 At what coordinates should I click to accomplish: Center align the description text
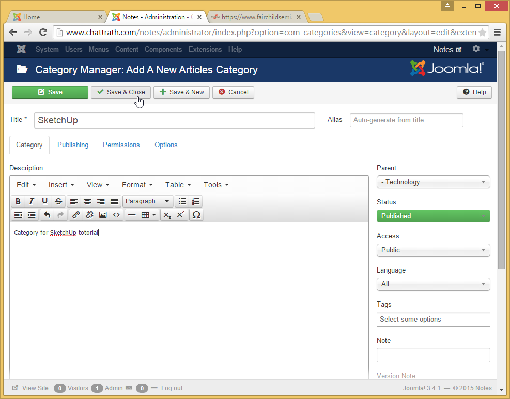(87, 201)
